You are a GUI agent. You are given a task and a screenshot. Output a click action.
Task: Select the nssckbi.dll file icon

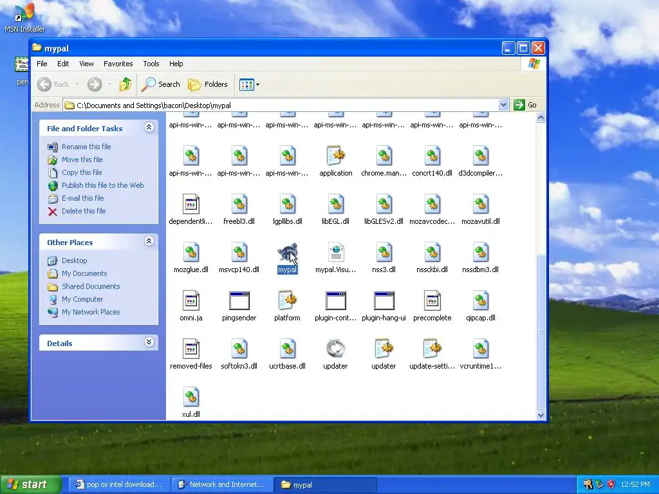432,253
